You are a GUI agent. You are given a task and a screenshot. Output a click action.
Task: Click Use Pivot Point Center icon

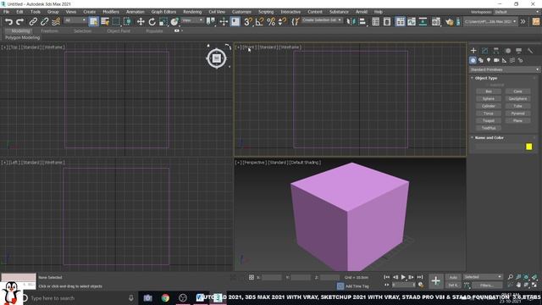coord(211,21)
